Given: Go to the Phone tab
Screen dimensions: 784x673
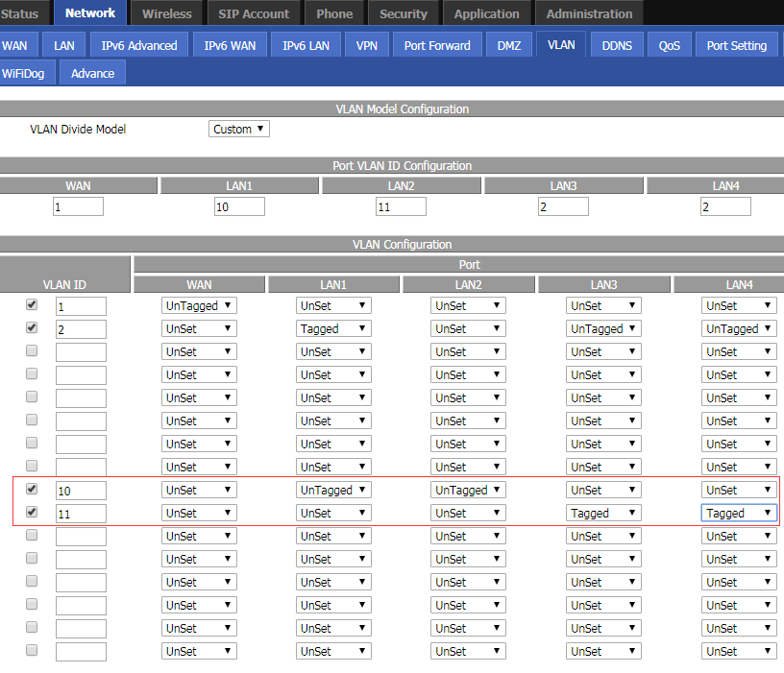Looking at the screenshot, I should pos(334,13).
